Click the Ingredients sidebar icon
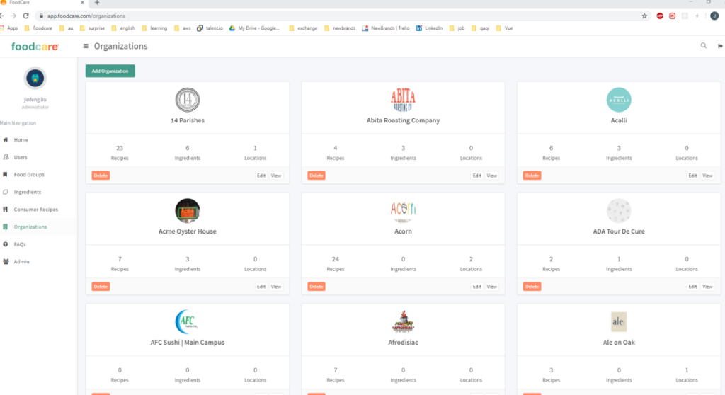The image size is (725, 395). (6, 192)
